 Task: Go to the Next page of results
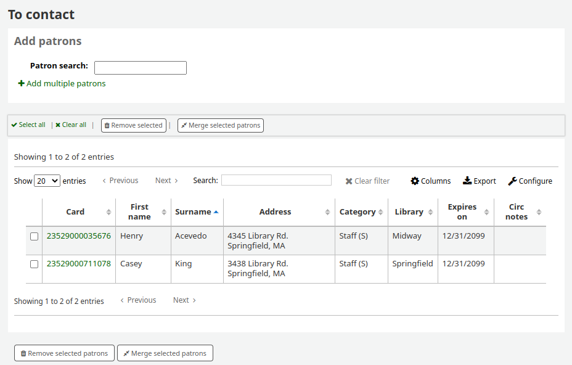click(165, 180)
